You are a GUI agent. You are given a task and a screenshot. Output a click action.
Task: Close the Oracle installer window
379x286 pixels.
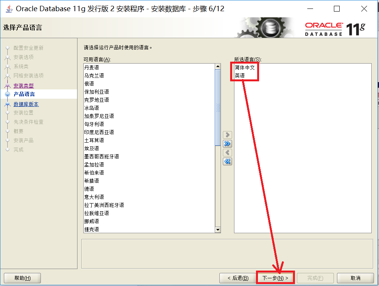[x=364, y=9]
